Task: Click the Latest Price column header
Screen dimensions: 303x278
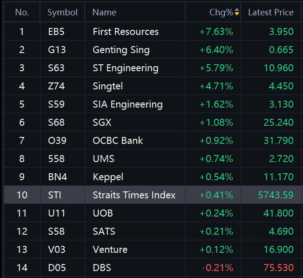Action: click(x=271, y=13)
